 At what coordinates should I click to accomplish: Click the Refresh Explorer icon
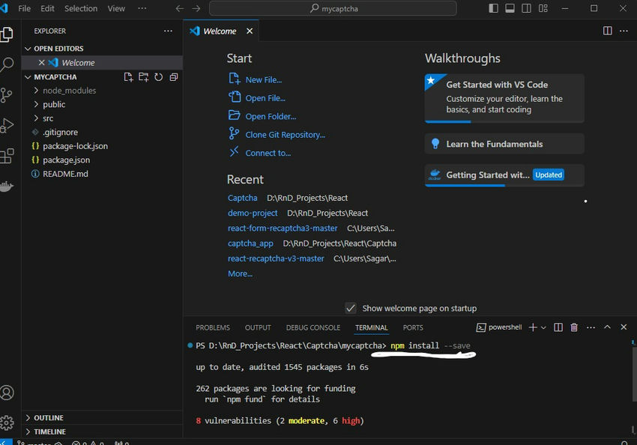point(158,77)
